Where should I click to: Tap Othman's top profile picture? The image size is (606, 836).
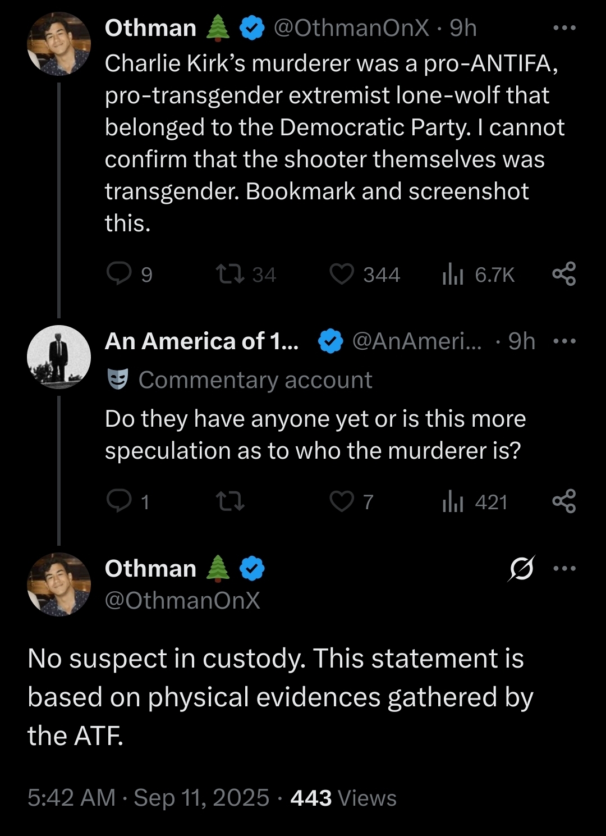[x=59, y=44]
